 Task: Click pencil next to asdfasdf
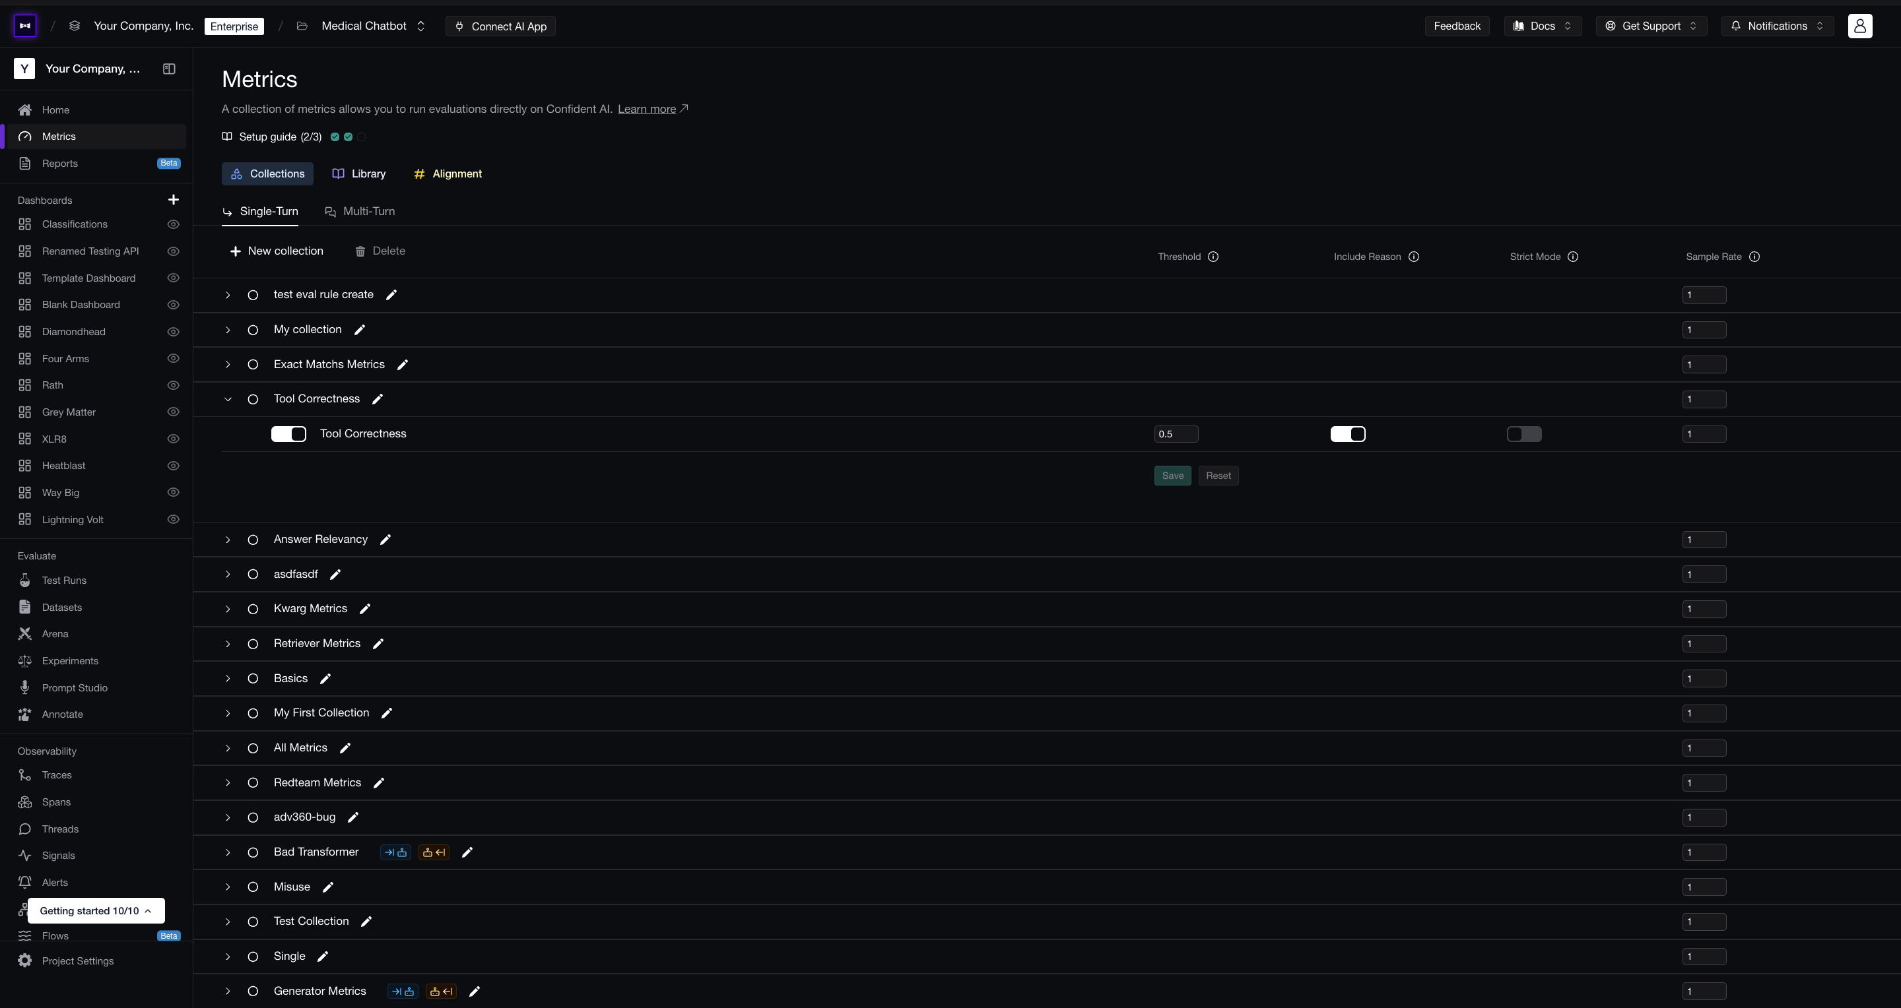click(x=335, y=575)
